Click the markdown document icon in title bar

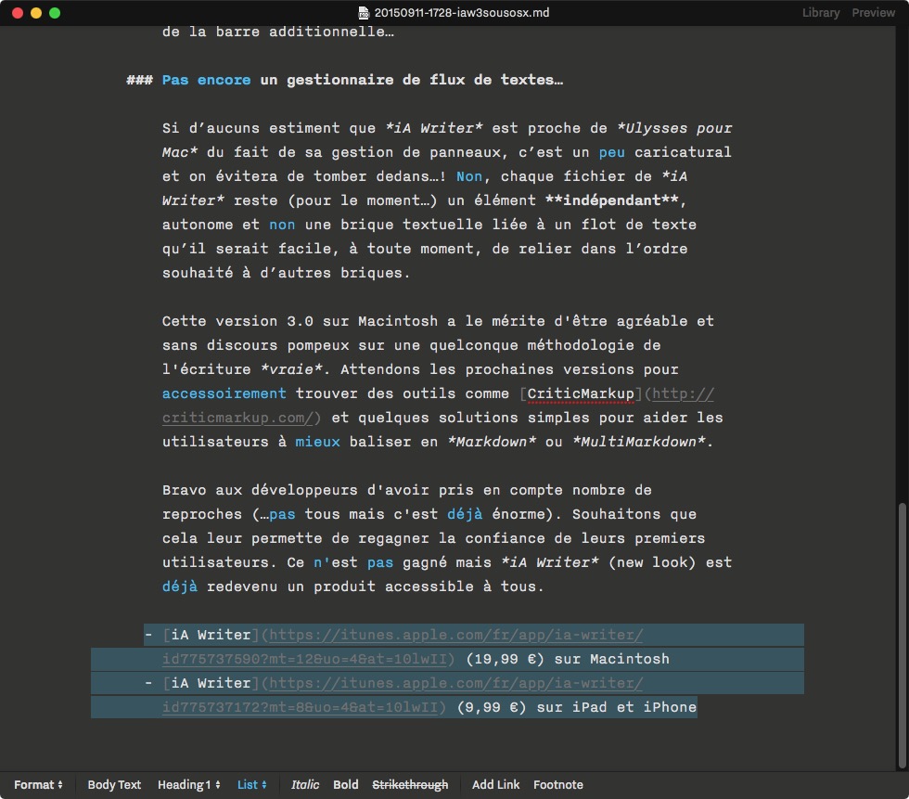click(x=364, y=13)
